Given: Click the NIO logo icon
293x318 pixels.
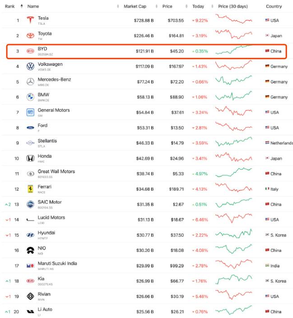Looking at the screenshot, I should [x=30, y=250].
